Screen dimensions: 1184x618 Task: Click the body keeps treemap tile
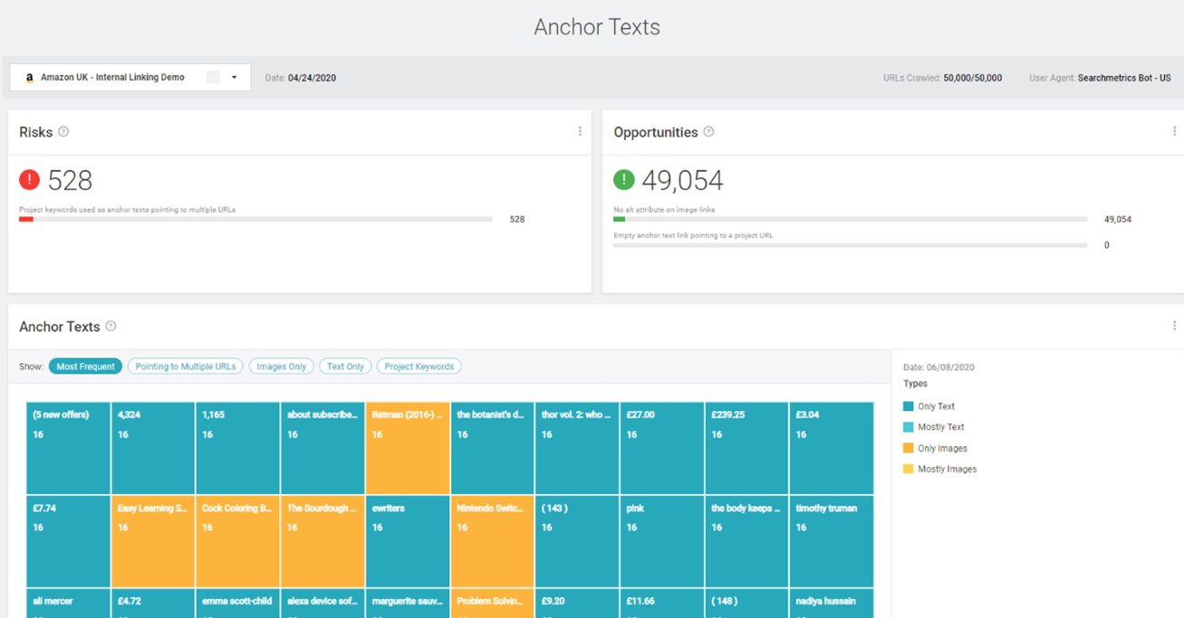point(746,541)
